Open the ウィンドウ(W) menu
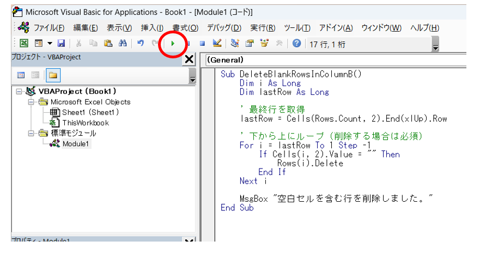 (x=381, y=28)
